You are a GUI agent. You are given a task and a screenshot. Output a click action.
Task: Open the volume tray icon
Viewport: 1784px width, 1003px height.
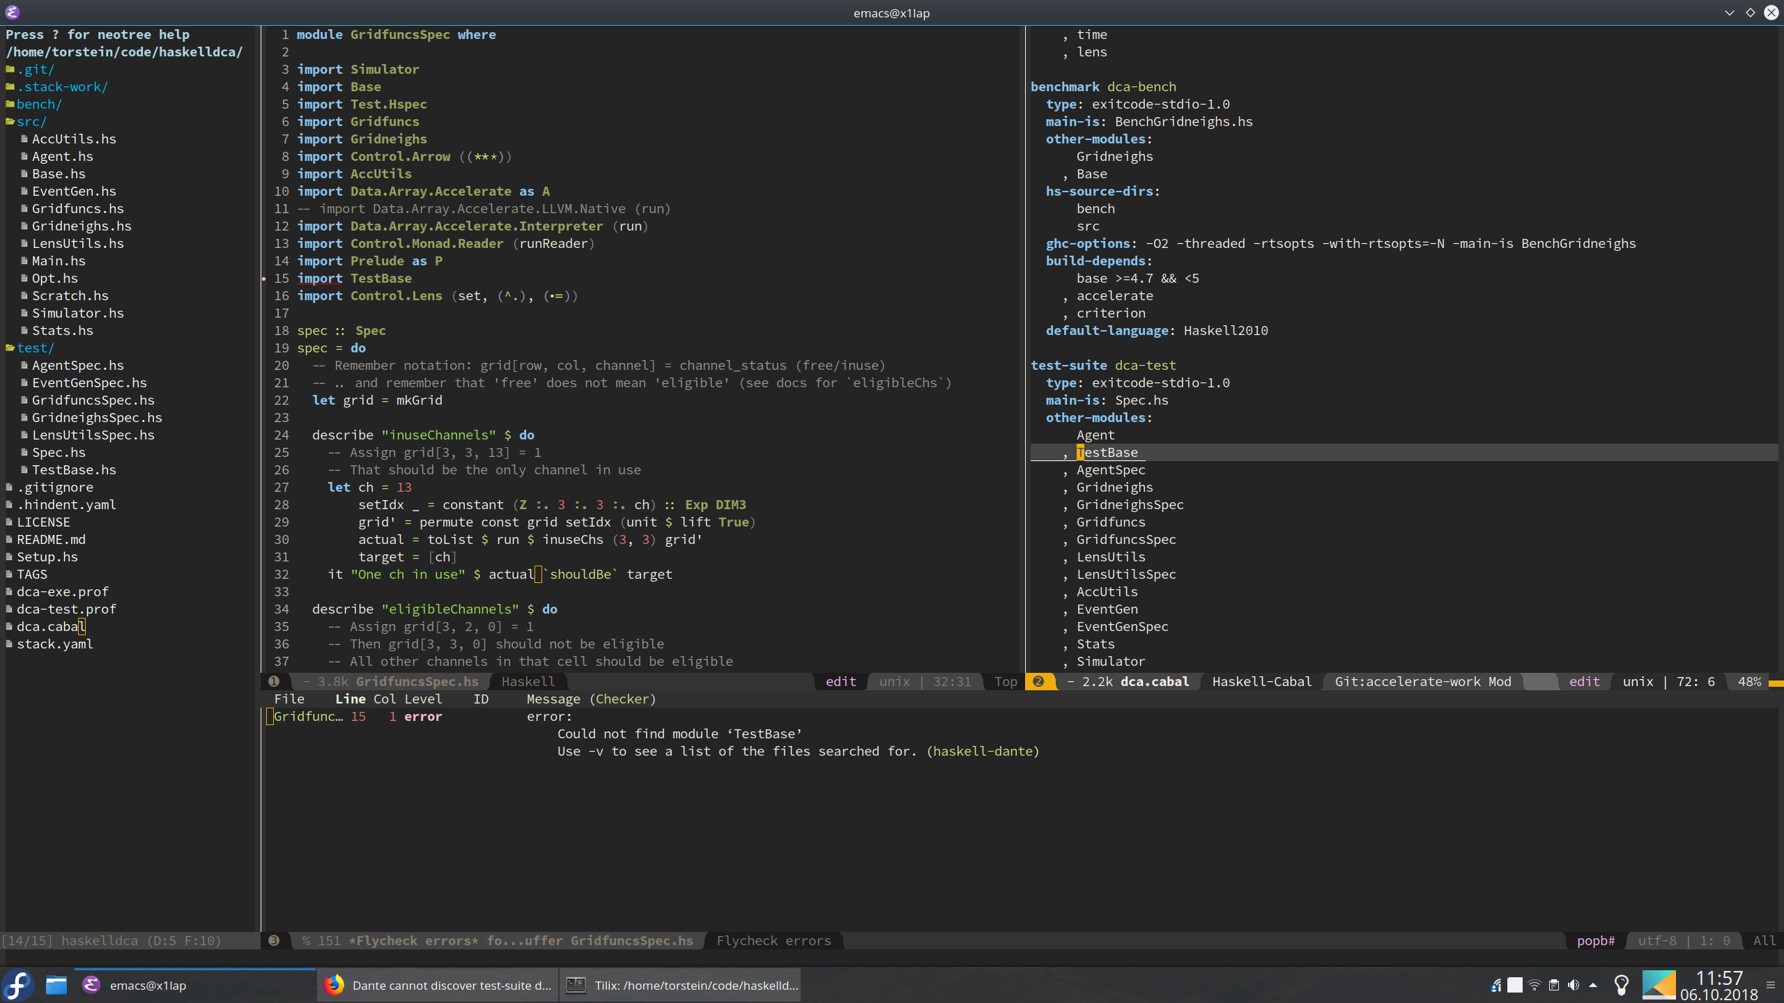click(x=1574, y=985)
